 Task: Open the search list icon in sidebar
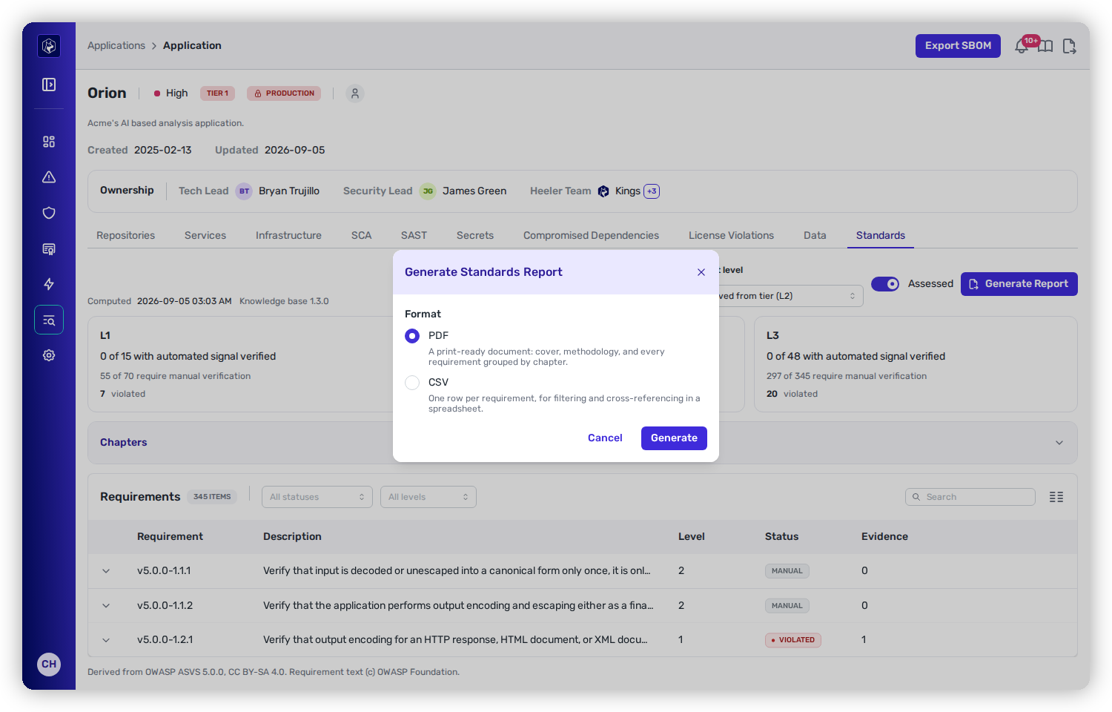[49, 320]
